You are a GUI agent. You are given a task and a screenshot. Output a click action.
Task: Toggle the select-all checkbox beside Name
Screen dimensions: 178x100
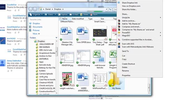tap(60, 19)
